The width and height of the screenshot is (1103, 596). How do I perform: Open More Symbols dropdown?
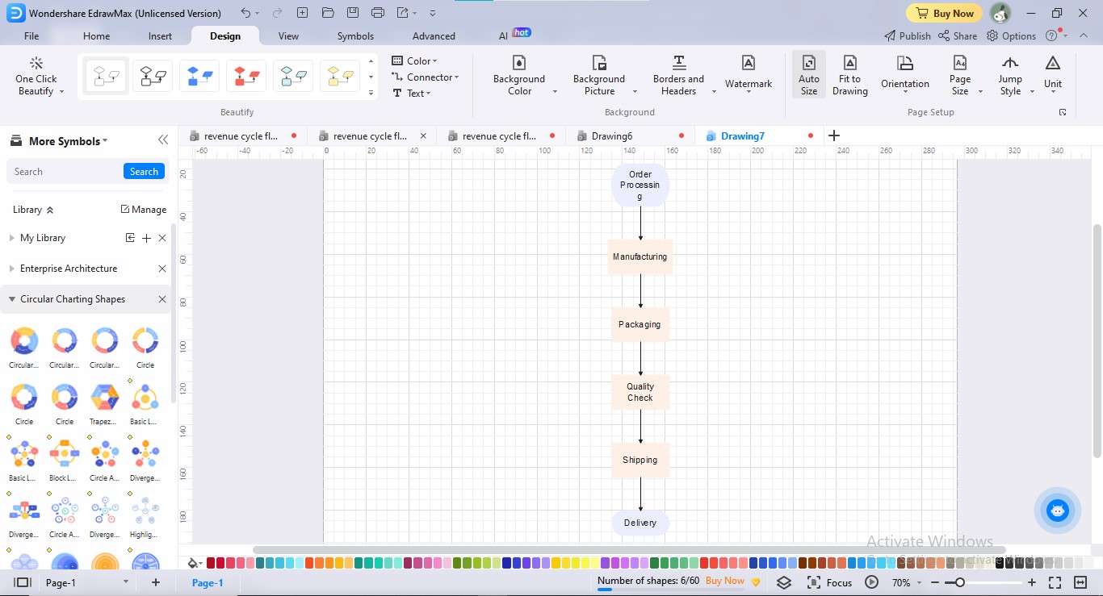pos(68,141)
